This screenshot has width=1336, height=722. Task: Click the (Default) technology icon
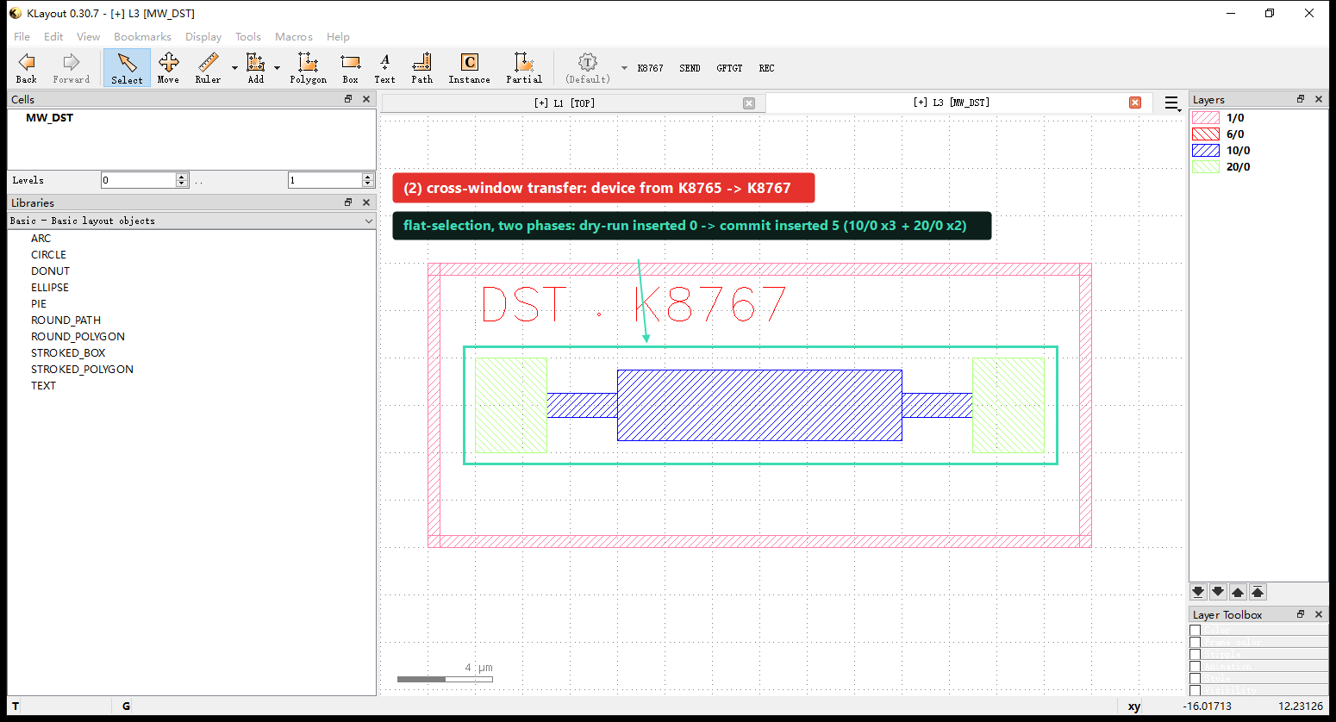pos(588,68)
